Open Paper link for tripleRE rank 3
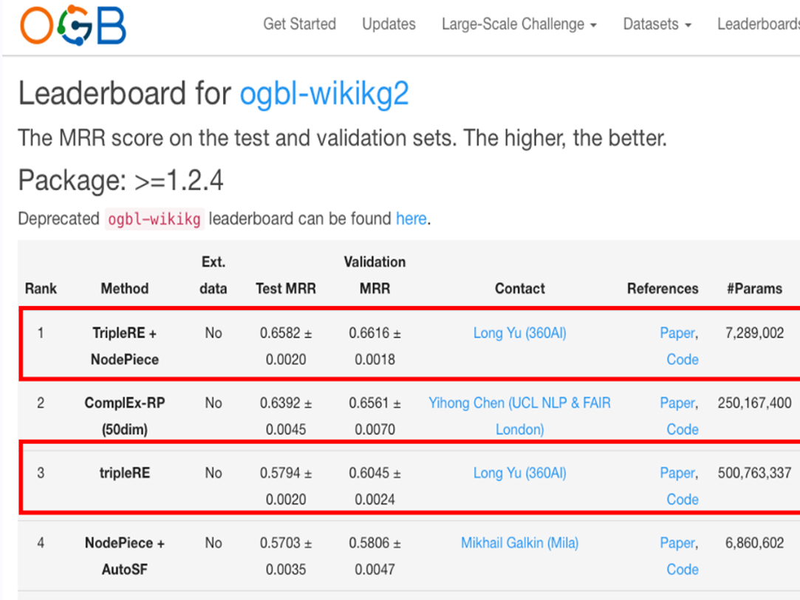The height and width of the screenshot is (600, 800). tap(678, 473)
